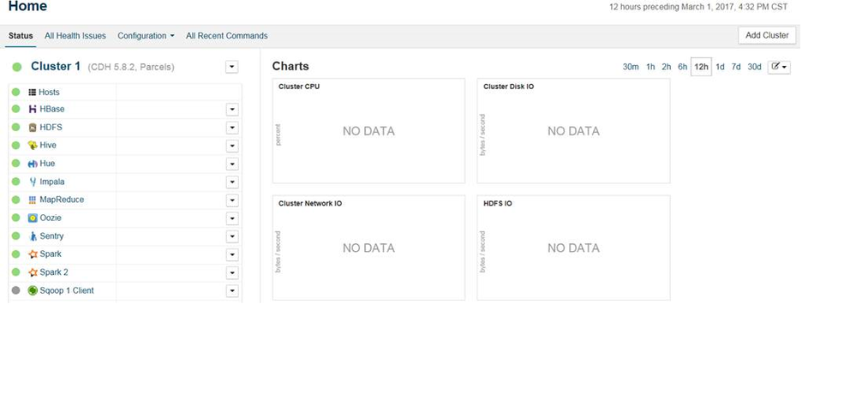Open the HDFS actions dropdown
This screenshot has width=856, height=394.
point(232,128)
